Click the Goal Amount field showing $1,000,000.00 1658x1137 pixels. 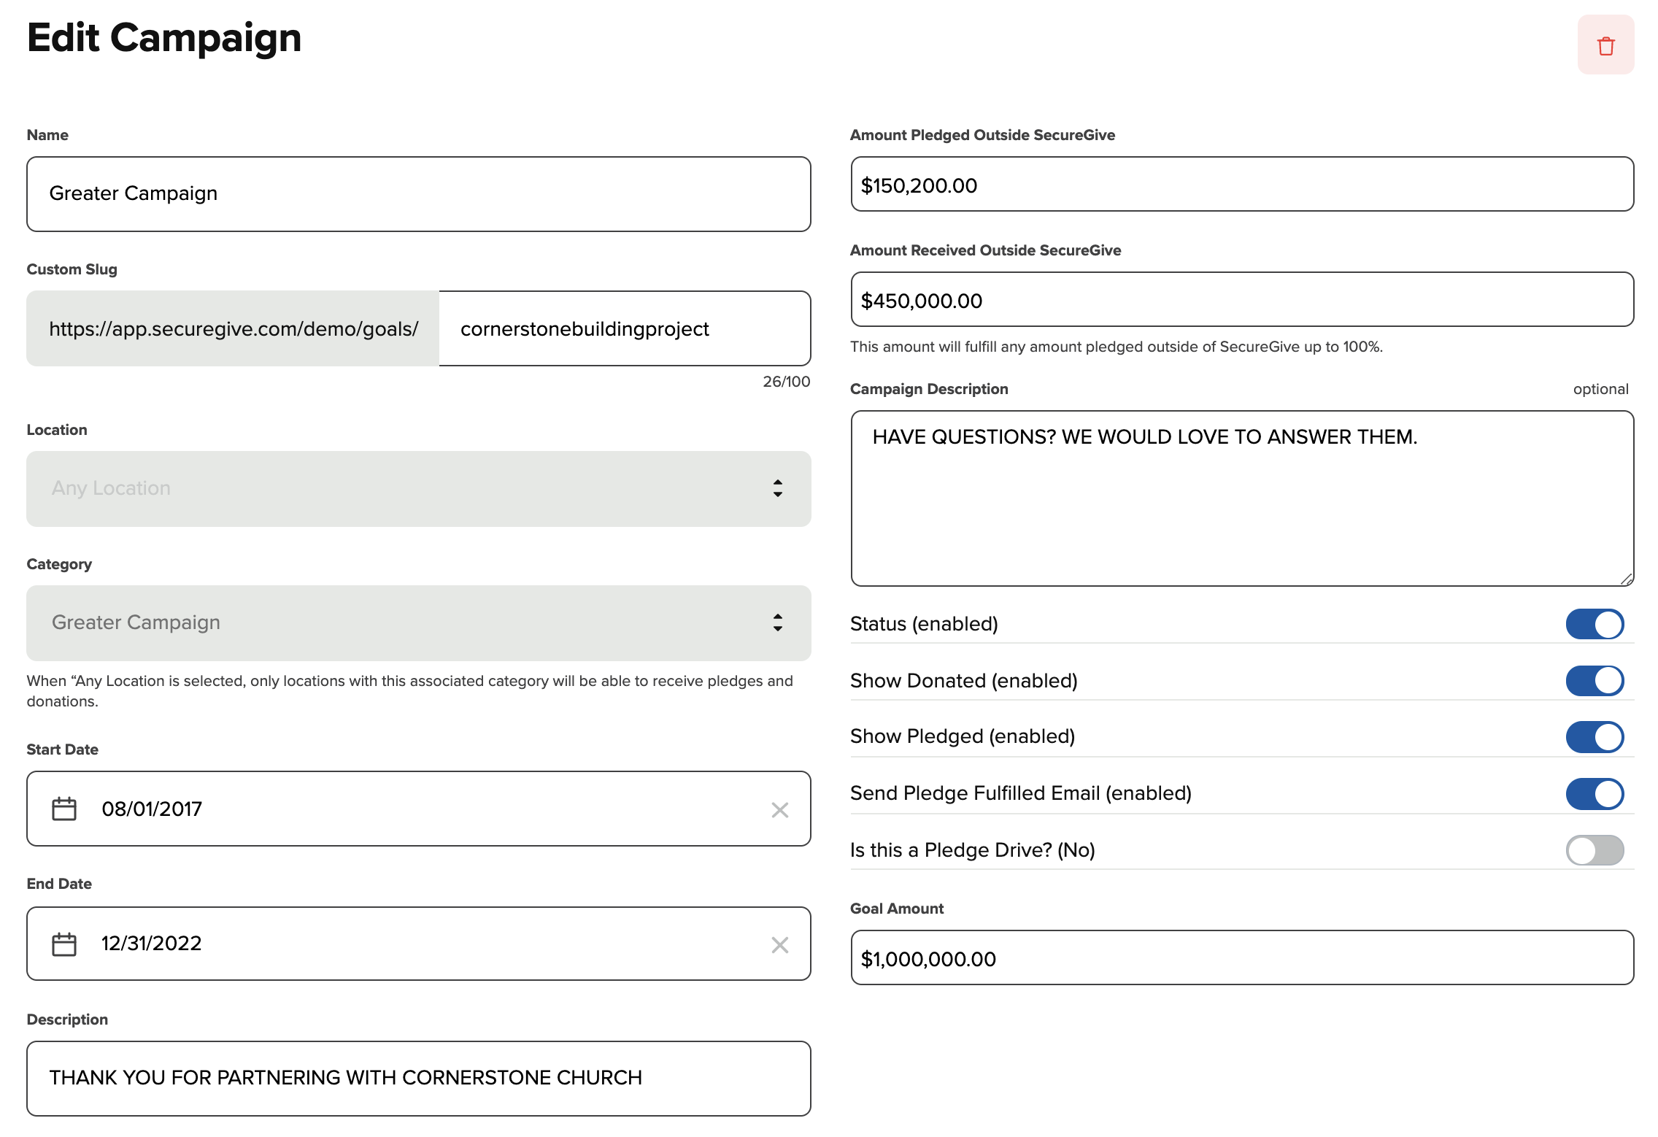tap(1241, 958)
